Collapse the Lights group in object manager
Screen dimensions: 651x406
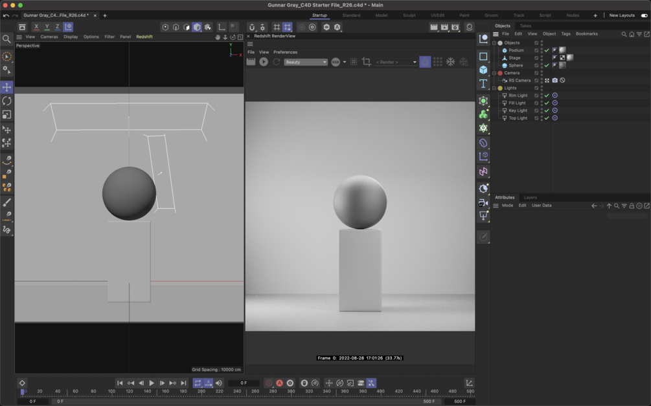(494, 88)
